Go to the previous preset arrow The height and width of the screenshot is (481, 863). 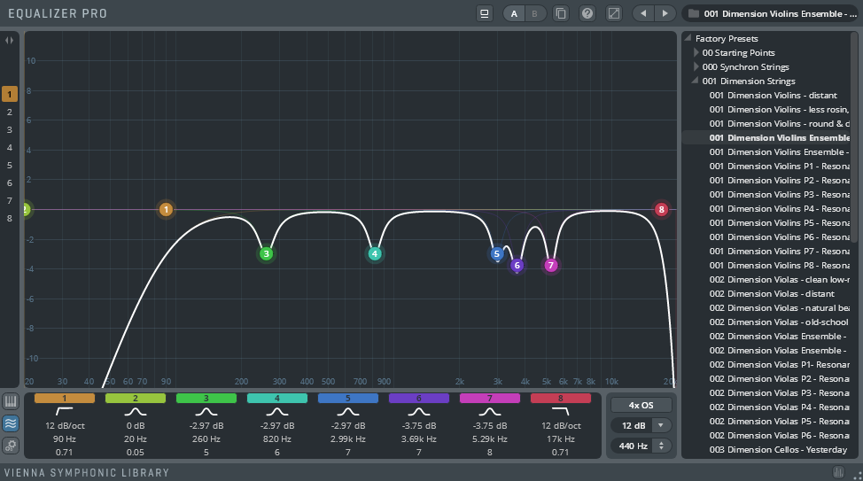(x=643, y=14)
